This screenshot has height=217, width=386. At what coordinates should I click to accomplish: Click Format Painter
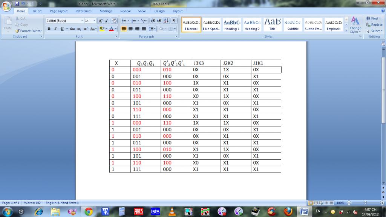click(28, 31)
